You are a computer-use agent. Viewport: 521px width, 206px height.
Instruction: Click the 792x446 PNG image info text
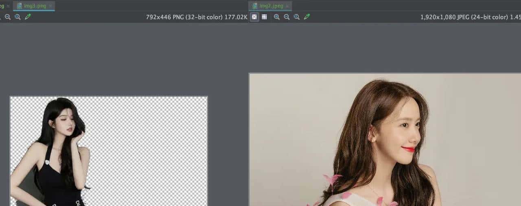click(x=197, y=17)
